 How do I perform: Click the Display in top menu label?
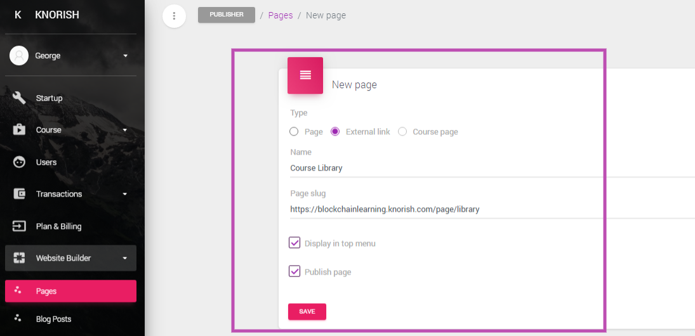click(x=340, y=243)
